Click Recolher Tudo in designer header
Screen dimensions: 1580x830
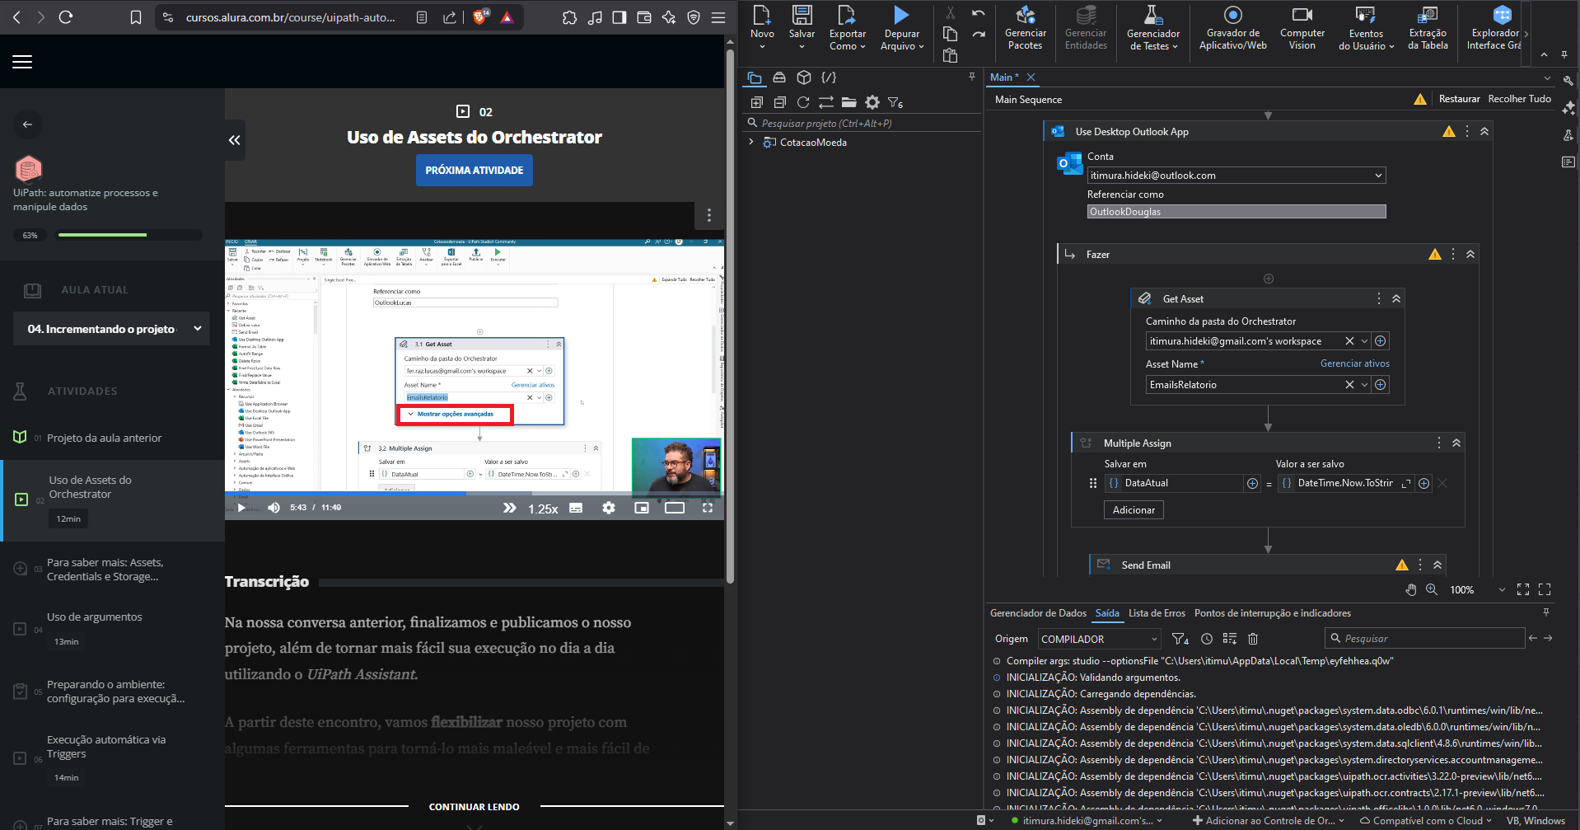coord(1519,99)
